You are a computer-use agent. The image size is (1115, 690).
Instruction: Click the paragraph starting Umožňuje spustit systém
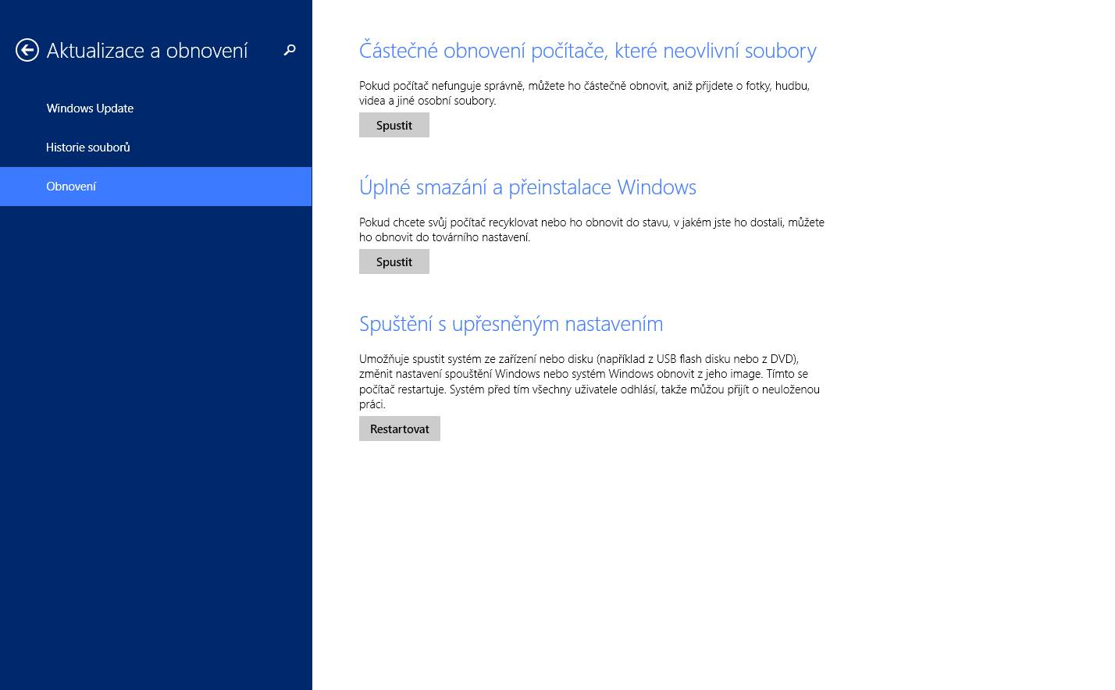point(590,381)
